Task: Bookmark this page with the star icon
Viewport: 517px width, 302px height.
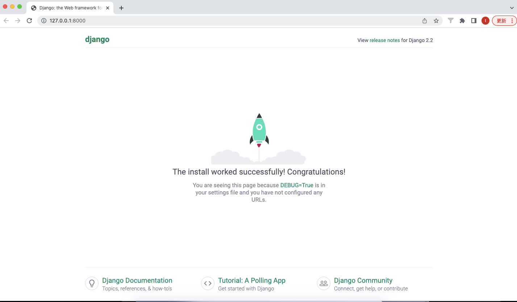Action: [436, 21]
